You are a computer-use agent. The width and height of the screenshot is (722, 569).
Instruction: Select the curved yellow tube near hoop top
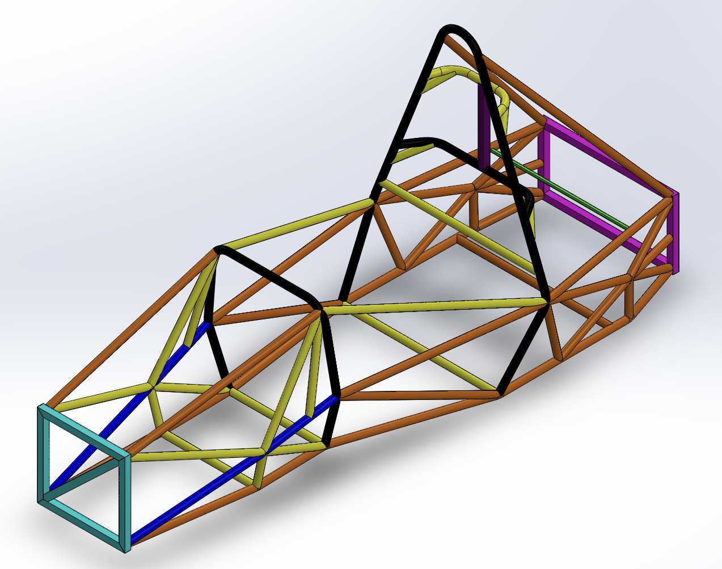coord(448,74)
